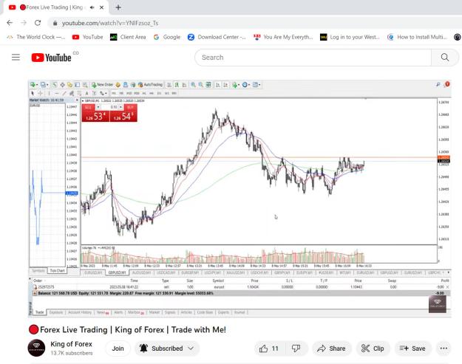The height and width of the screenshot is (364, 462).
Task: Open the How to Install Multi bookmark
Action: 417,37
